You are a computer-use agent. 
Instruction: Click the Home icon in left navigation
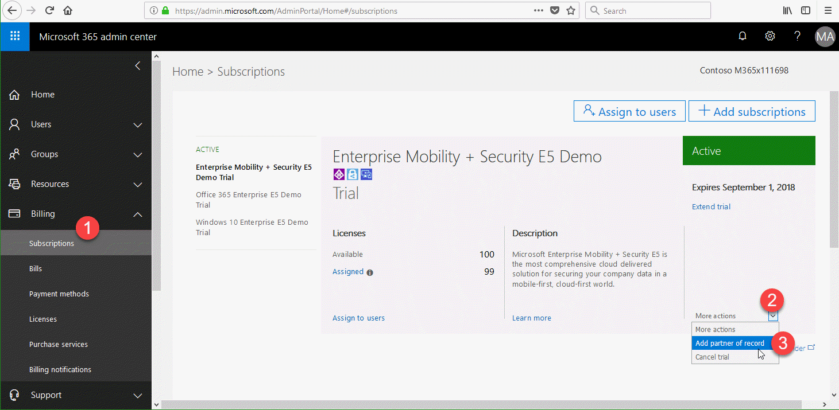[15, 95]
